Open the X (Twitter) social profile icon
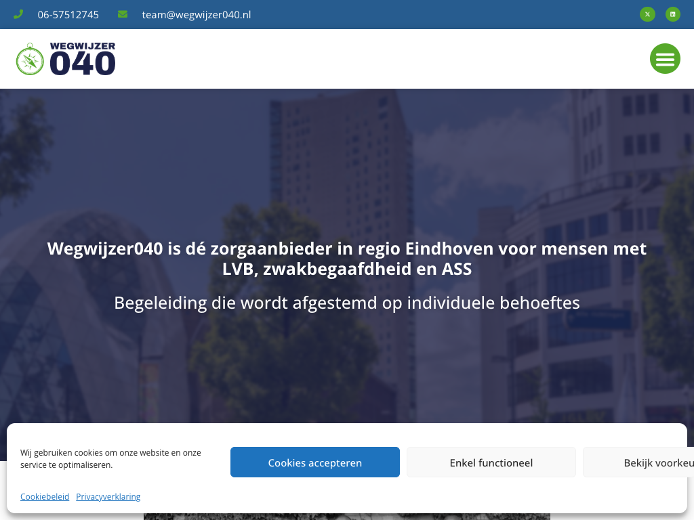The image size is (694, 520). (647, 14)
